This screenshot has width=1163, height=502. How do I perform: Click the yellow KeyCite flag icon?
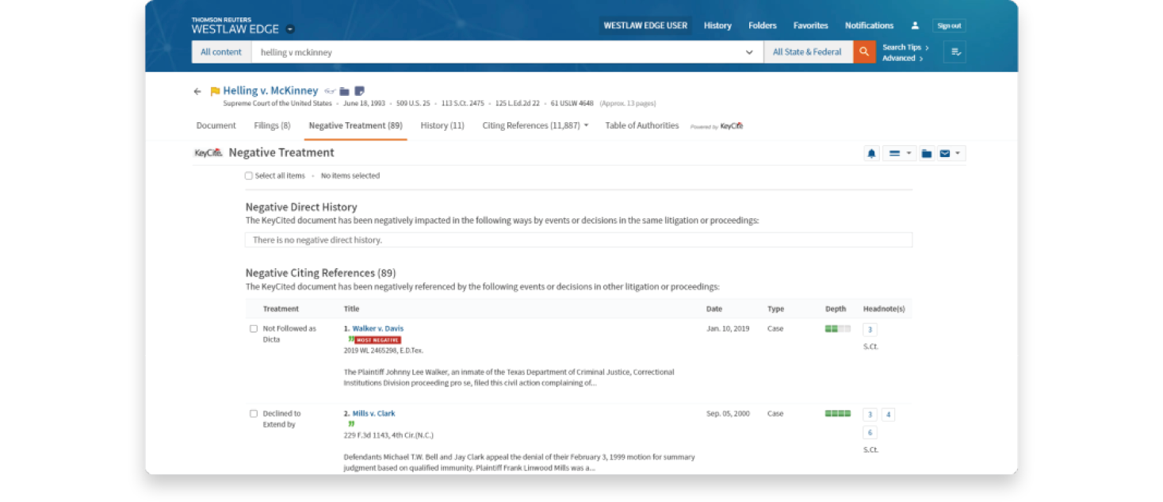(x=215, y=91)
